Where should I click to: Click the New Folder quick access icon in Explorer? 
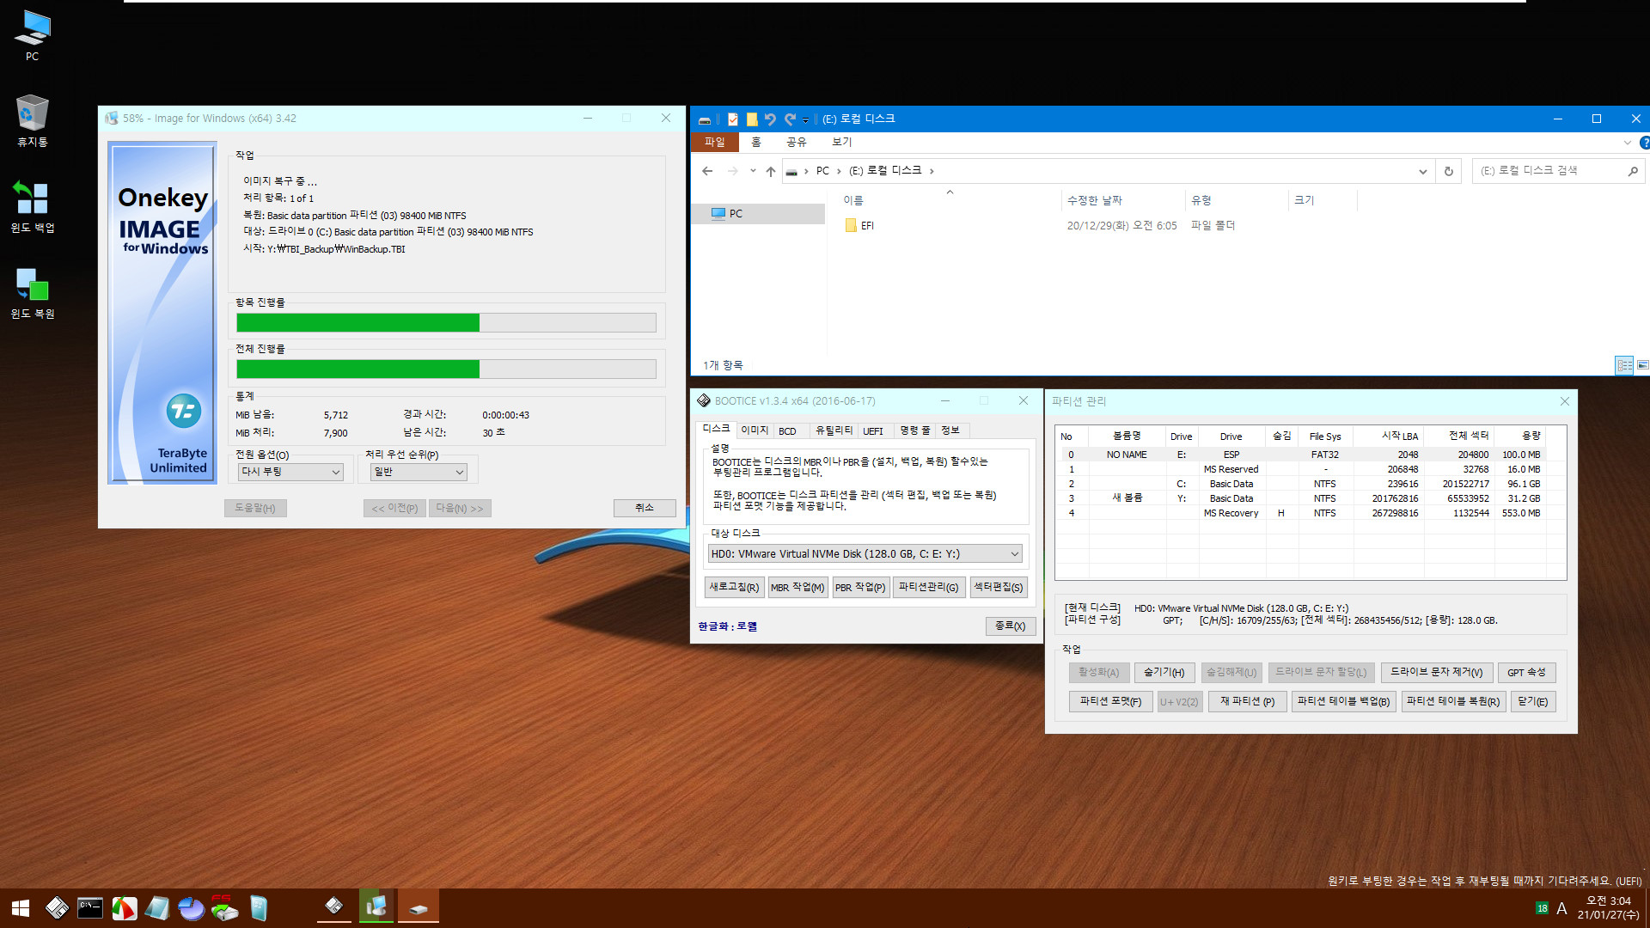pyautogui.click(x=752, y=119)
